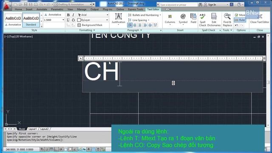This screenshot has width=272, height=153.
Task: Switch to the Home ribbon tab
Action: [x=18, y=9]
